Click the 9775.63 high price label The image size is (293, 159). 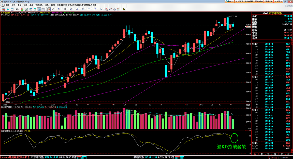point(233,17)
